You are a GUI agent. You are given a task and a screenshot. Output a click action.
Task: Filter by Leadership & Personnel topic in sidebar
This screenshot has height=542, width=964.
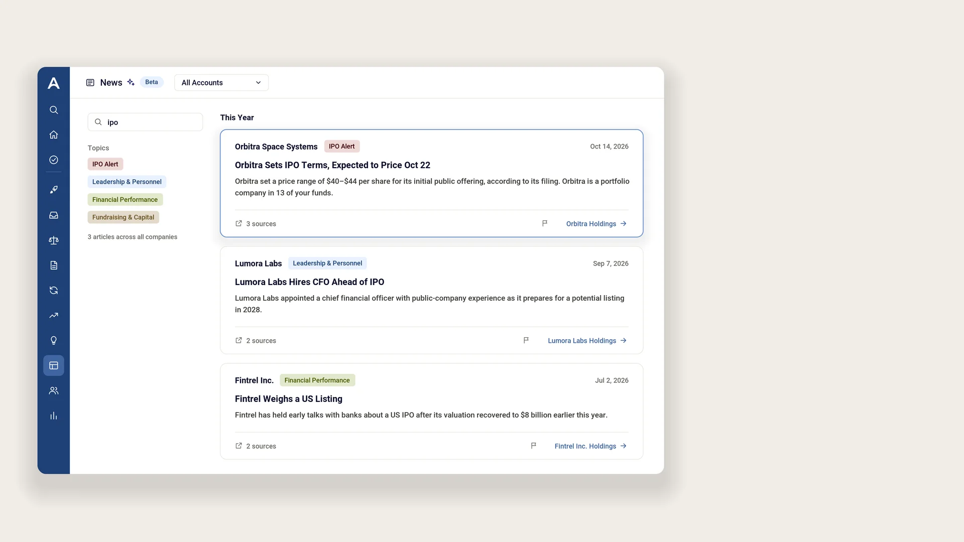click(127, 182)
